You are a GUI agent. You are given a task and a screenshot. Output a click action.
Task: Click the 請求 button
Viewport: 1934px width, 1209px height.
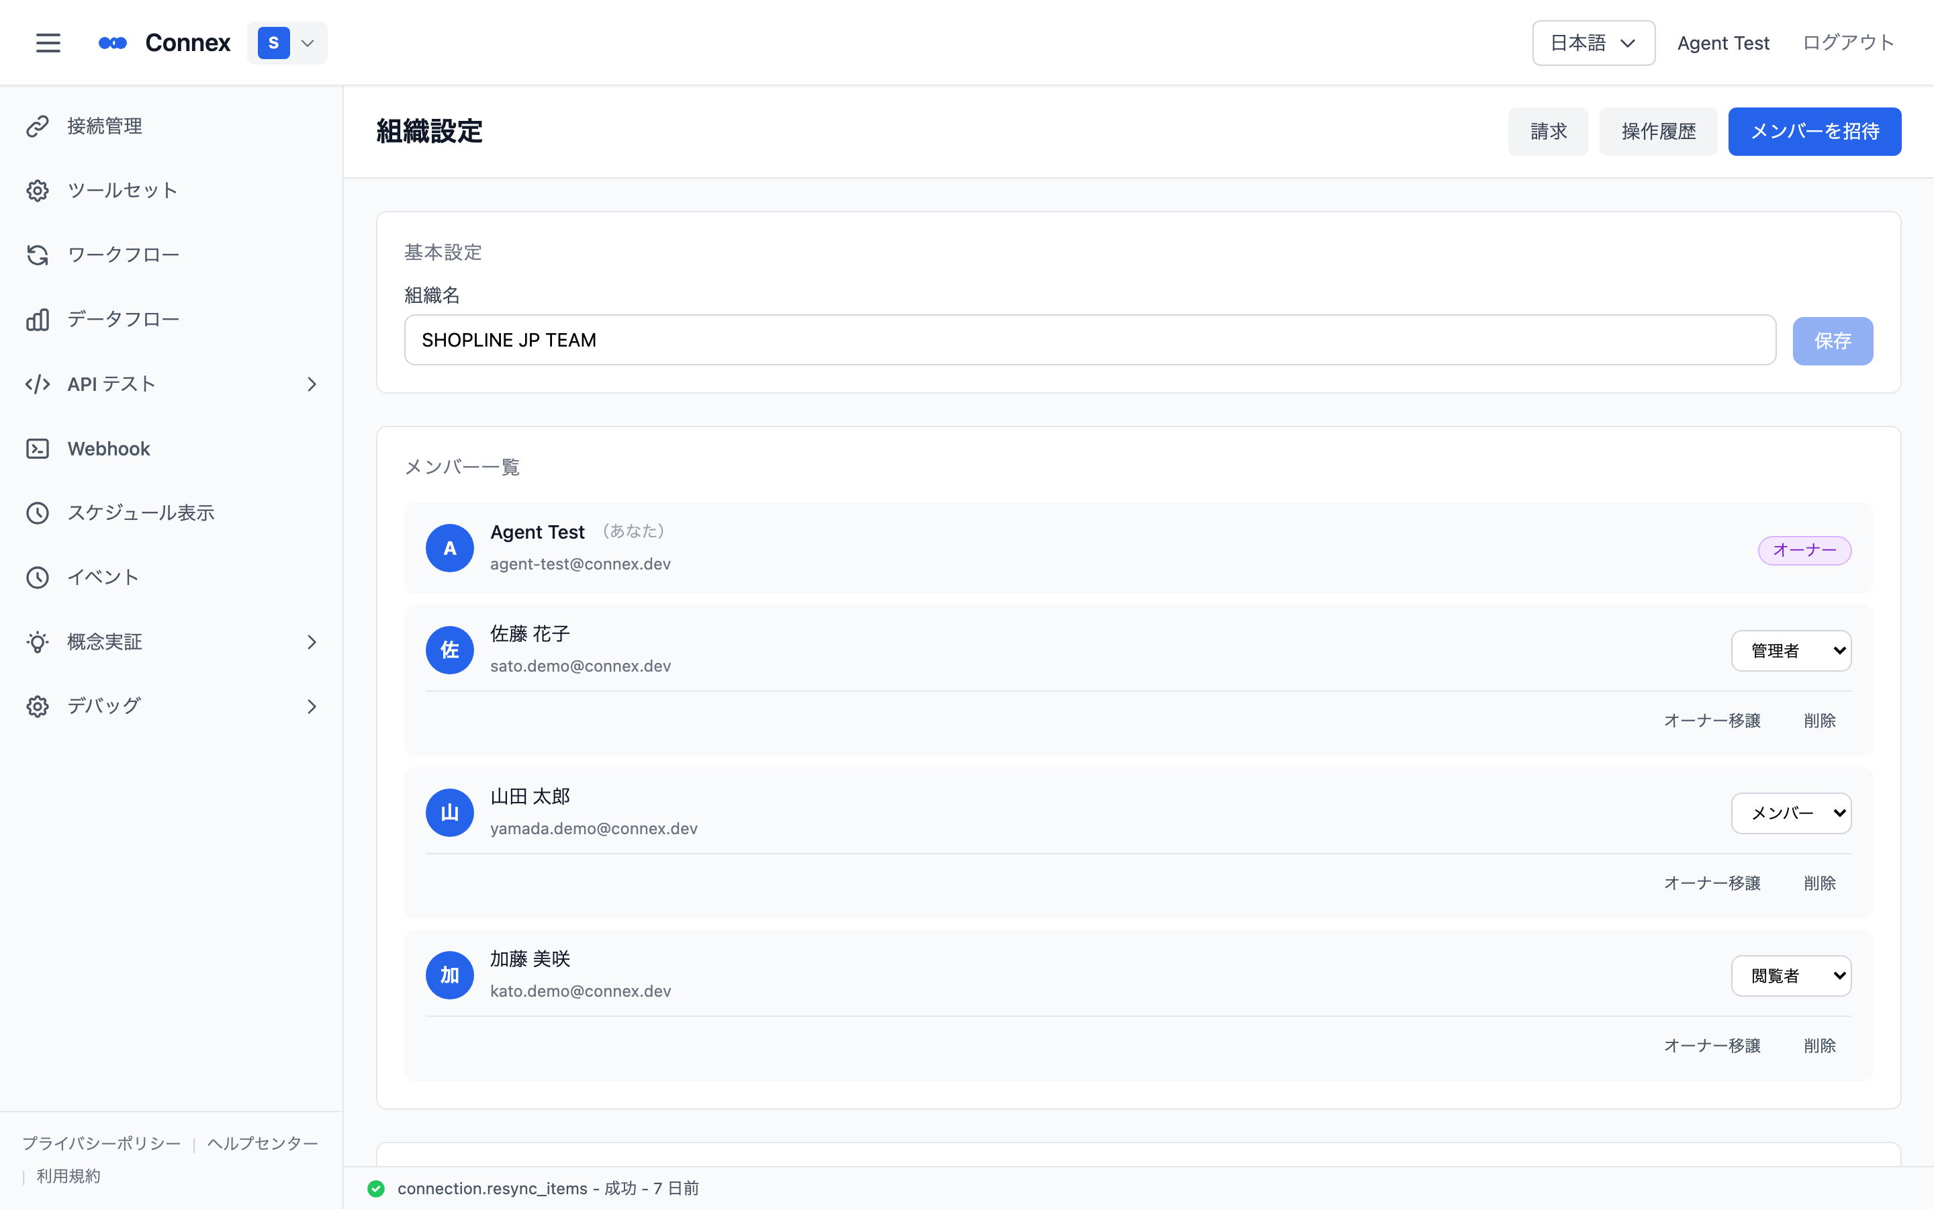tap(1548, 131)
